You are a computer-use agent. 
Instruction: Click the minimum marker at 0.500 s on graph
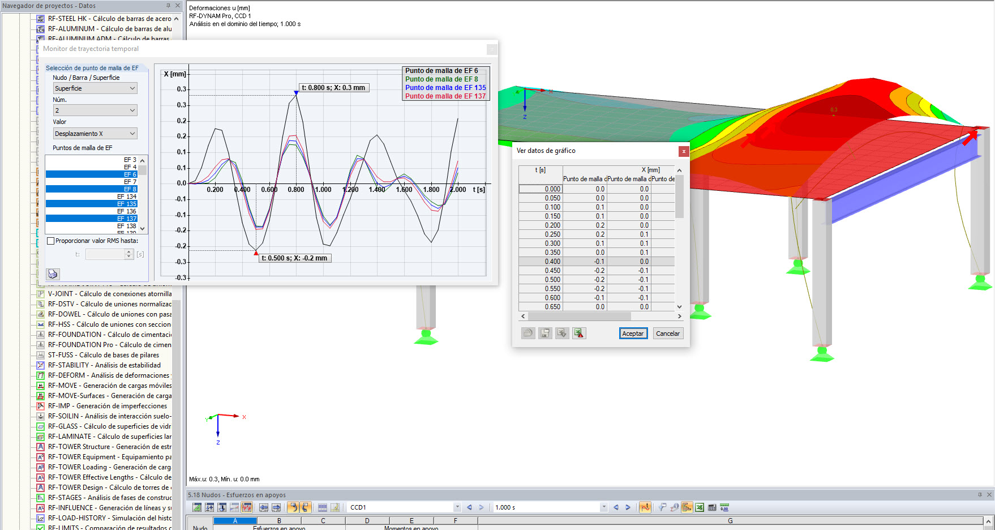pyautogui.click(x=256, y=253)
